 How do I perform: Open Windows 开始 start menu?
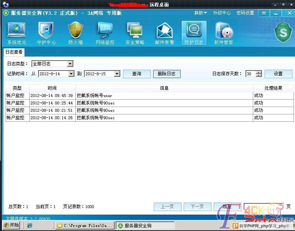pyautogui.click(x=11, y=225)
